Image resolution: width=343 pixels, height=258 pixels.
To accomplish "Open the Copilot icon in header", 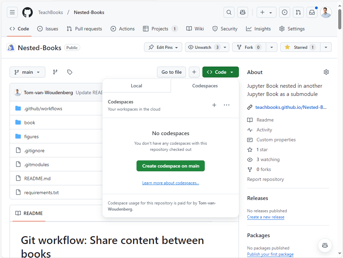I will pos(243,12).
